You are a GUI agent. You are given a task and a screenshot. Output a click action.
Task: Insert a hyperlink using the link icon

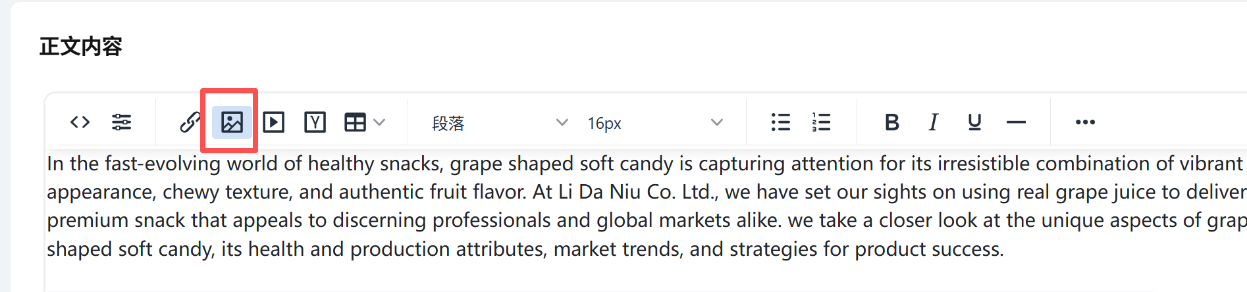coord(190,122)
